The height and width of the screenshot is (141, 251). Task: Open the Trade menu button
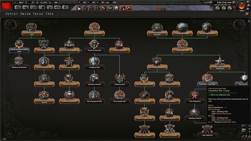tap(34, 7)
